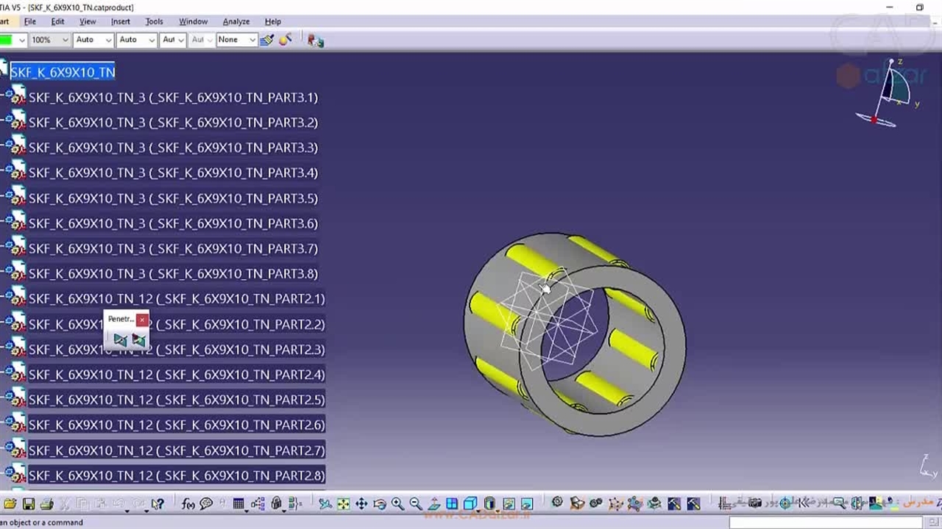Click the Zoom In magnifier icon

(397, 504)
